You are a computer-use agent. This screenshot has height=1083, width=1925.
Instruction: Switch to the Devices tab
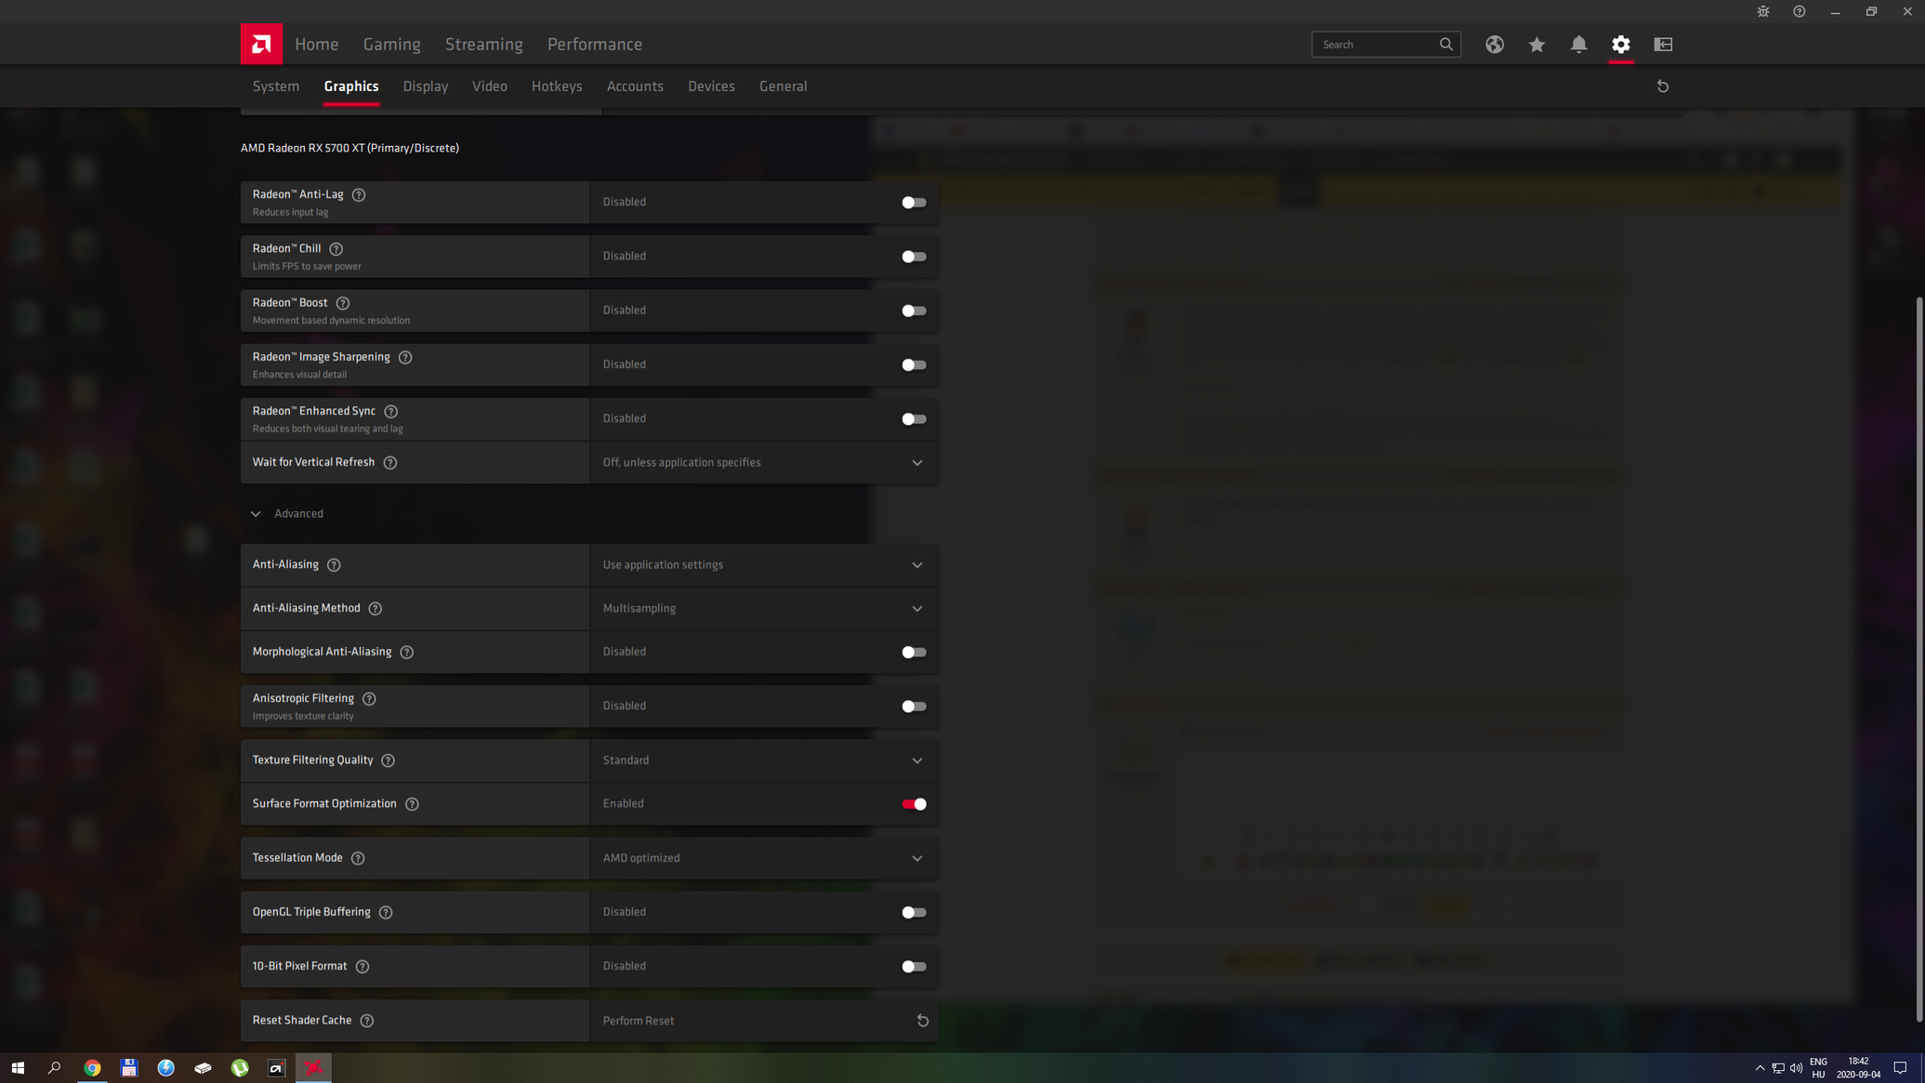(711, 86)
